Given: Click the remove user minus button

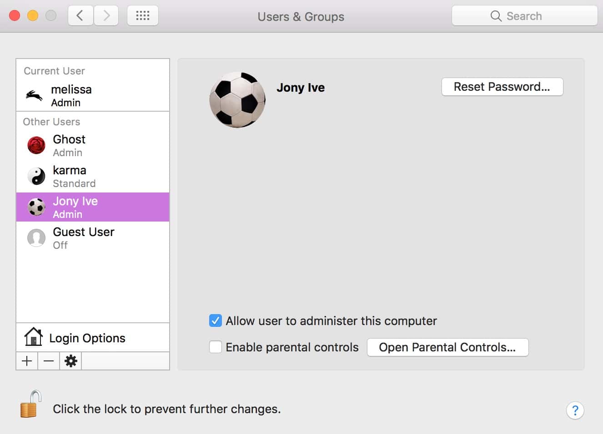Looking at the screenshot, I should tap(49, 361).
